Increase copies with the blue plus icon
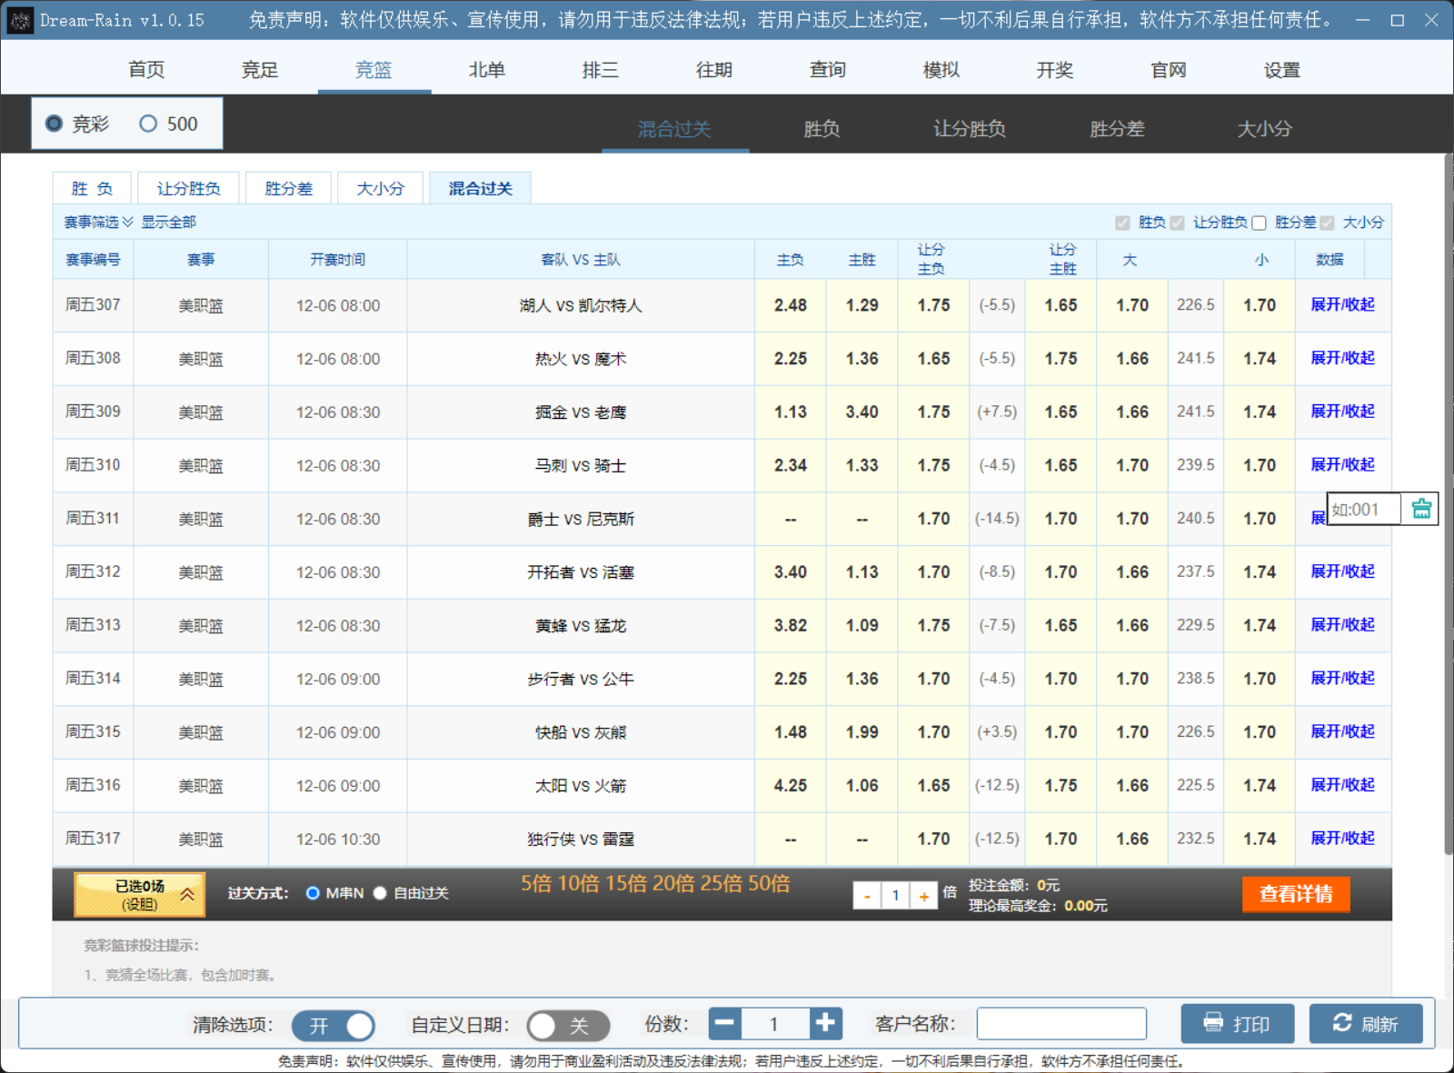The height and width of the screenshot is (1073, 1454). (825, 1023)
